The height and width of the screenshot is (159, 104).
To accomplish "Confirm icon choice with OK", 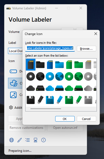I will coord(65,119).
